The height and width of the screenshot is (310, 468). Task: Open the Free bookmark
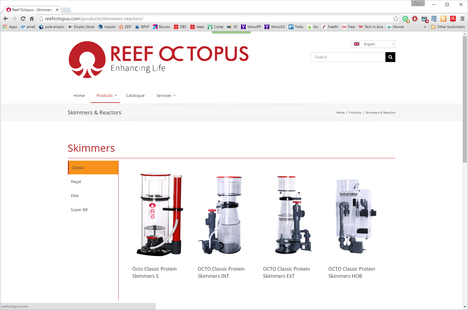coord(348,27)
